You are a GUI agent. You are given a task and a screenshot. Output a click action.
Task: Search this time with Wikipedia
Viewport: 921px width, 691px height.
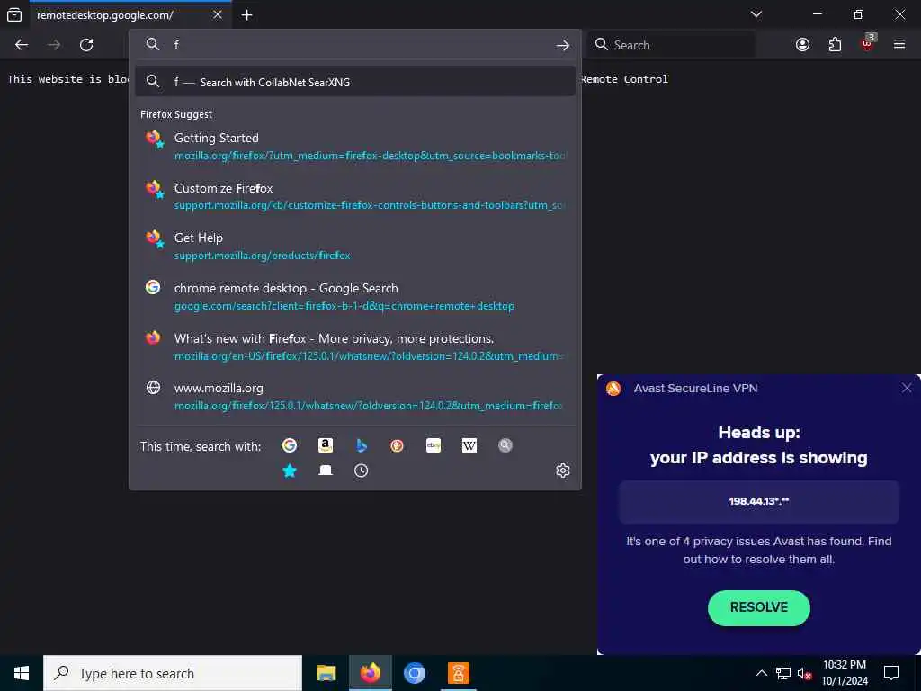469,446
